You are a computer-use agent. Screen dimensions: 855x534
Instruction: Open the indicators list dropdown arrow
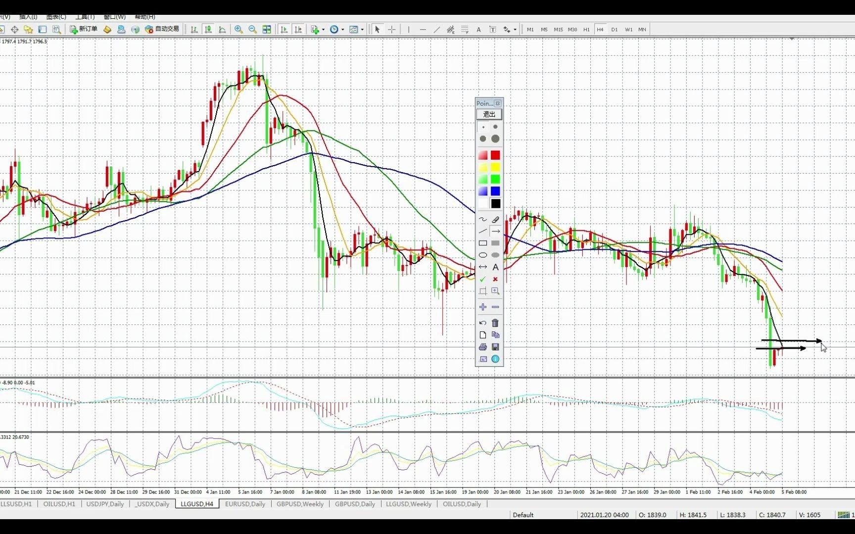pos(323,30)
